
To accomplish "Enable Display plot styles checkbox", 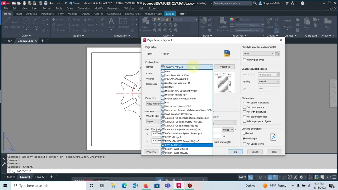I will point(245,60).
